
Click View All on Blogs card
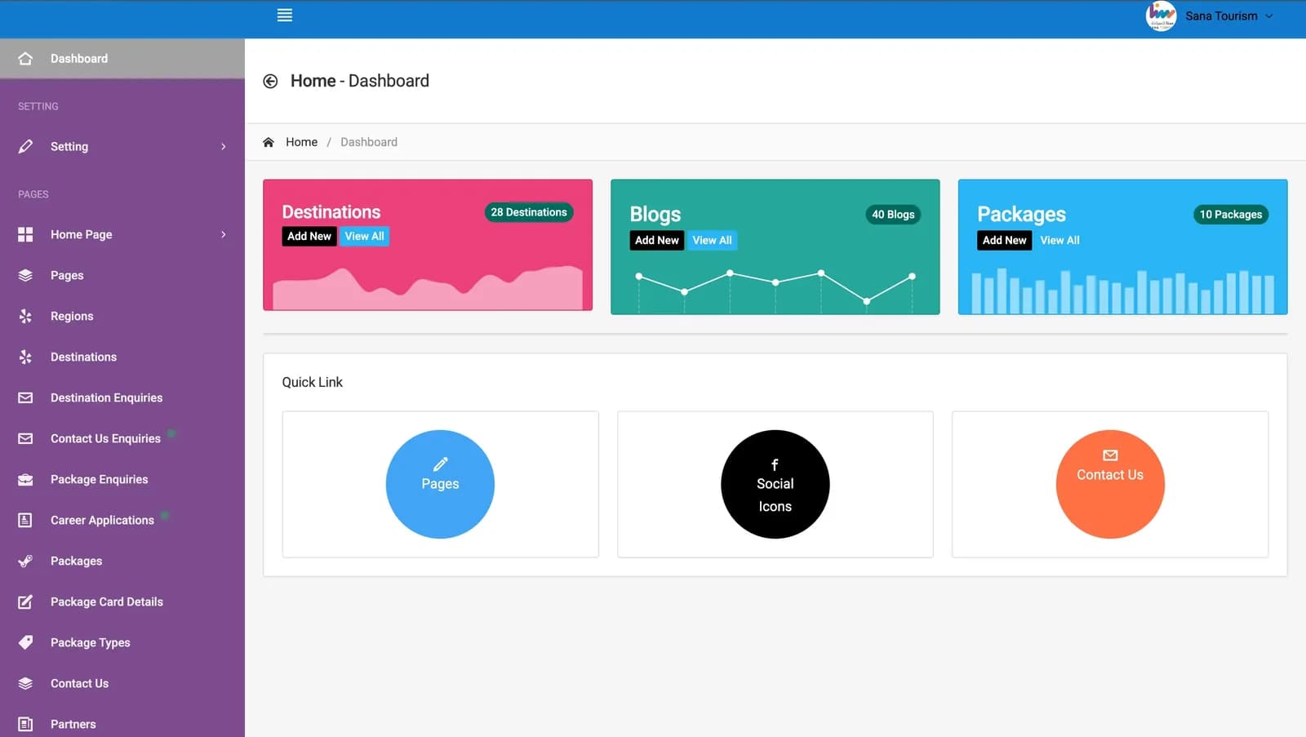click(712, 240)
